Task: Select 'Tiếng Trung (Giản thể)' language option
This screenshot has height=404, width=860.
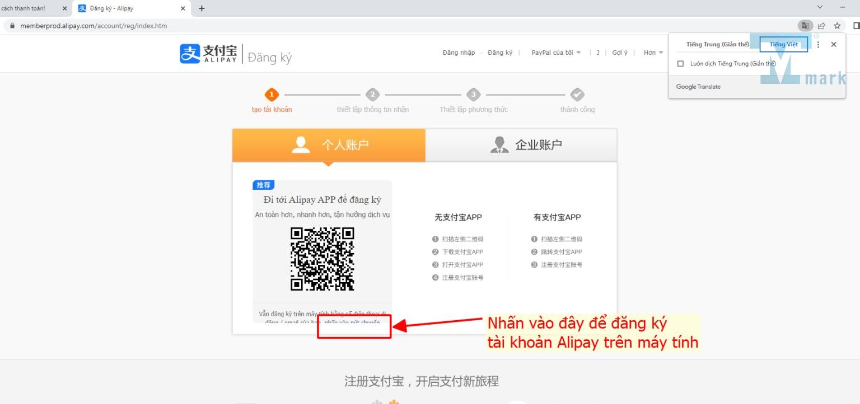Action: pos(717,45)
